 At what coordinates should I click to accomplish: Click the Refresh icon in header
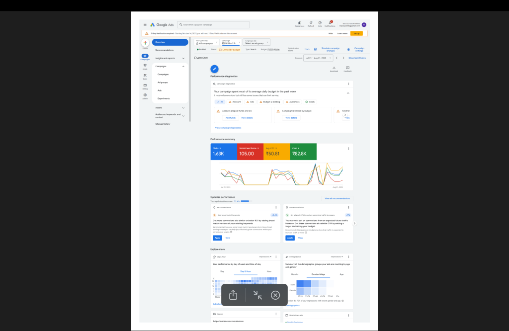coord(311,23)
